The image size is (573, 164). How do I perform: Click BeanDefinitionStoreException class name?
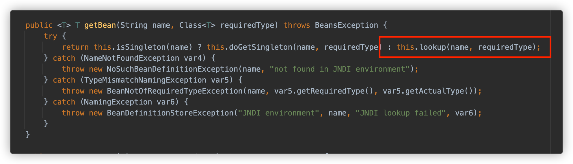[170, 113]
